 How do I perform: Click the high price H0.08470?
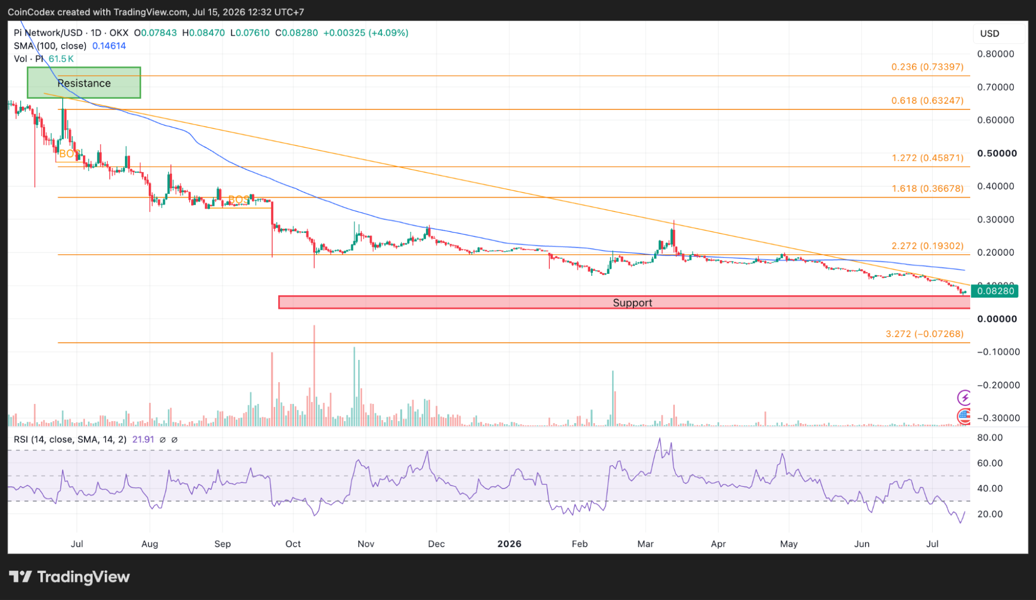point(204,33)
